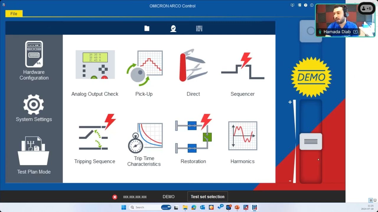Viewport: 378px width, 212px height.
Task: Click the red connection error icon
Action: coord(115,197)
